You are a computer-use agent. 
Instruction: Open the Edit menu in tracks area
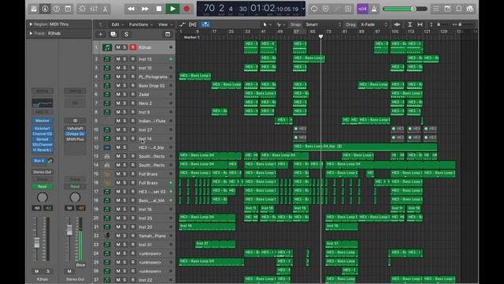click(x=117, y=24)
